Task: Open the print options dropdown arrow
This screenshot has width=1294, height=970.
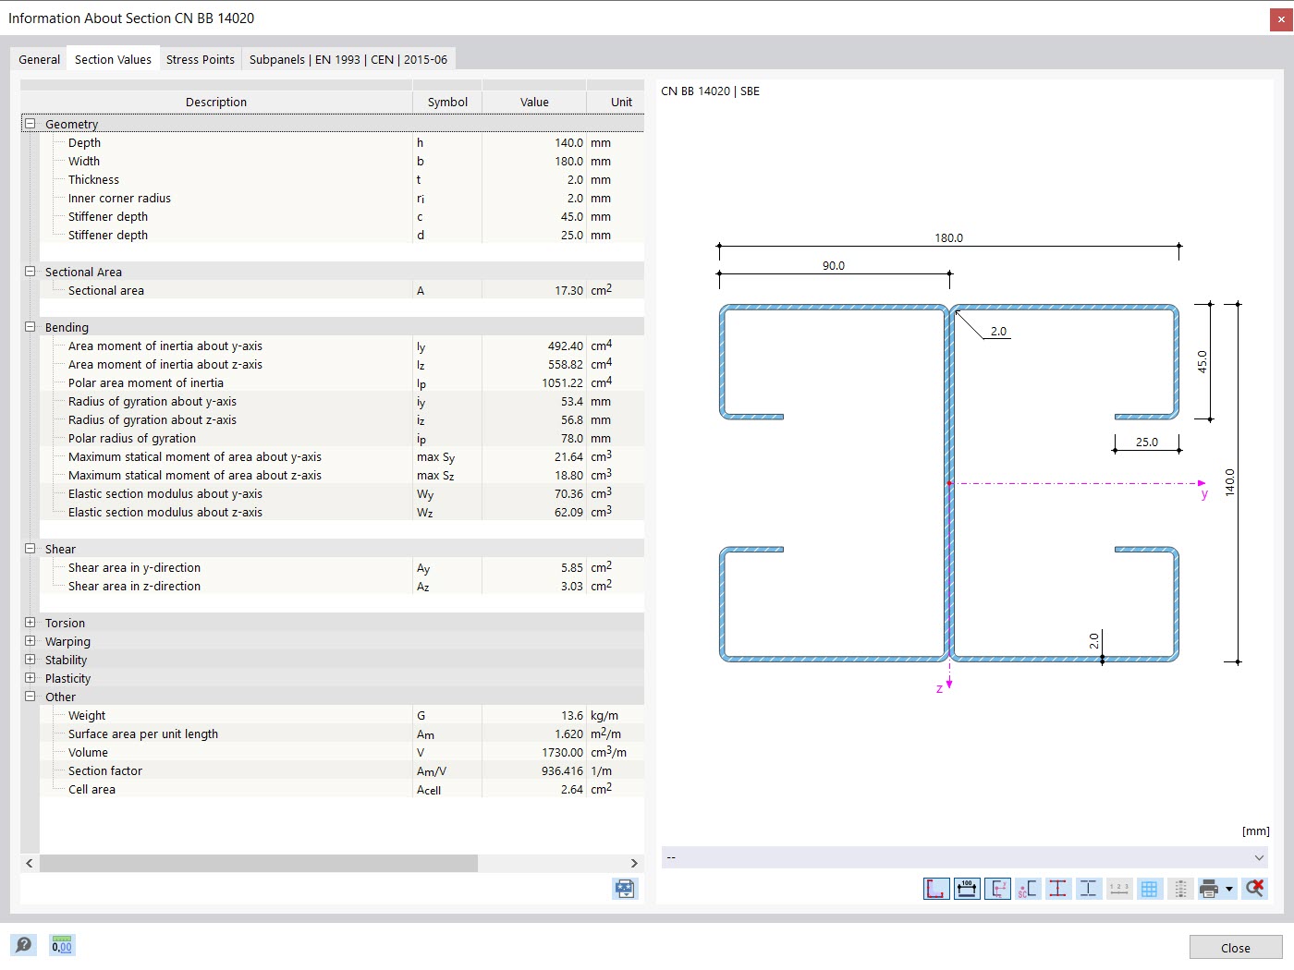Action: [x=1229, y=889]
